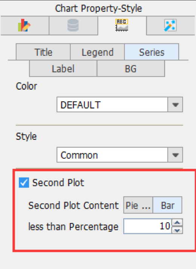196x269 pixels.
Task: Open the Common style combo box
Action: (x=119, y=155)
